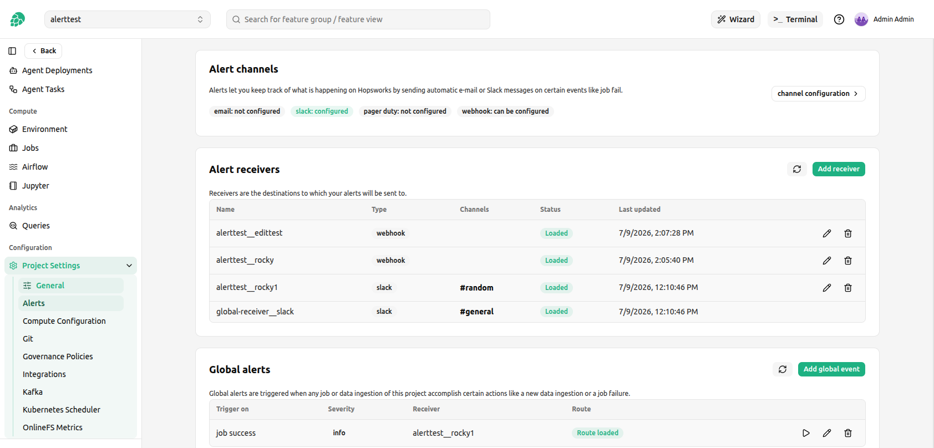Click the pager duty: not configured badge
Viewport: 934px width, 448px height.
point(405,111)
